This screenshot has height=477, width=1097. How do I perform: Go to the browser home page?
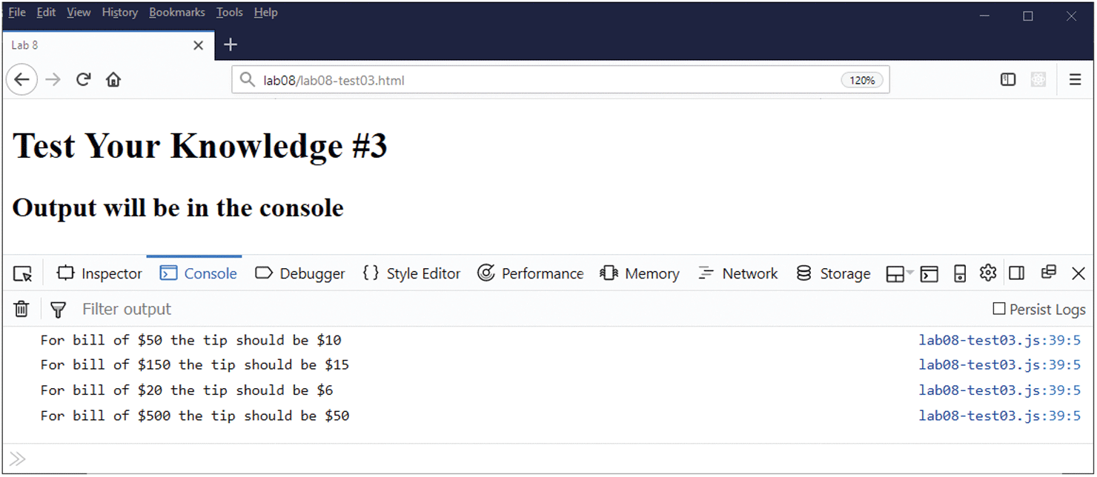pyautogui.click(x=113, y=80)
